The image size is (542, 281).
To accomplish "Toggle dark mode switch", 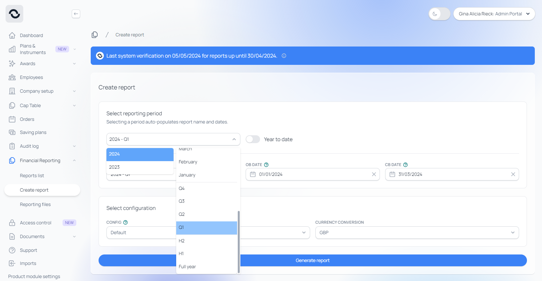I will 439,14.
